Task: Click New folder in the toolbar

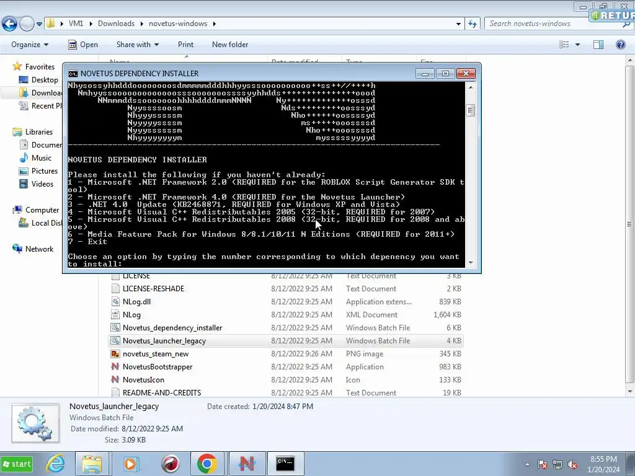Action: [x=230, y=45]
